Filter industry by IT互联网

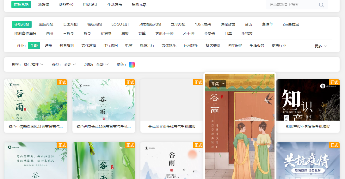click(111, 45)
